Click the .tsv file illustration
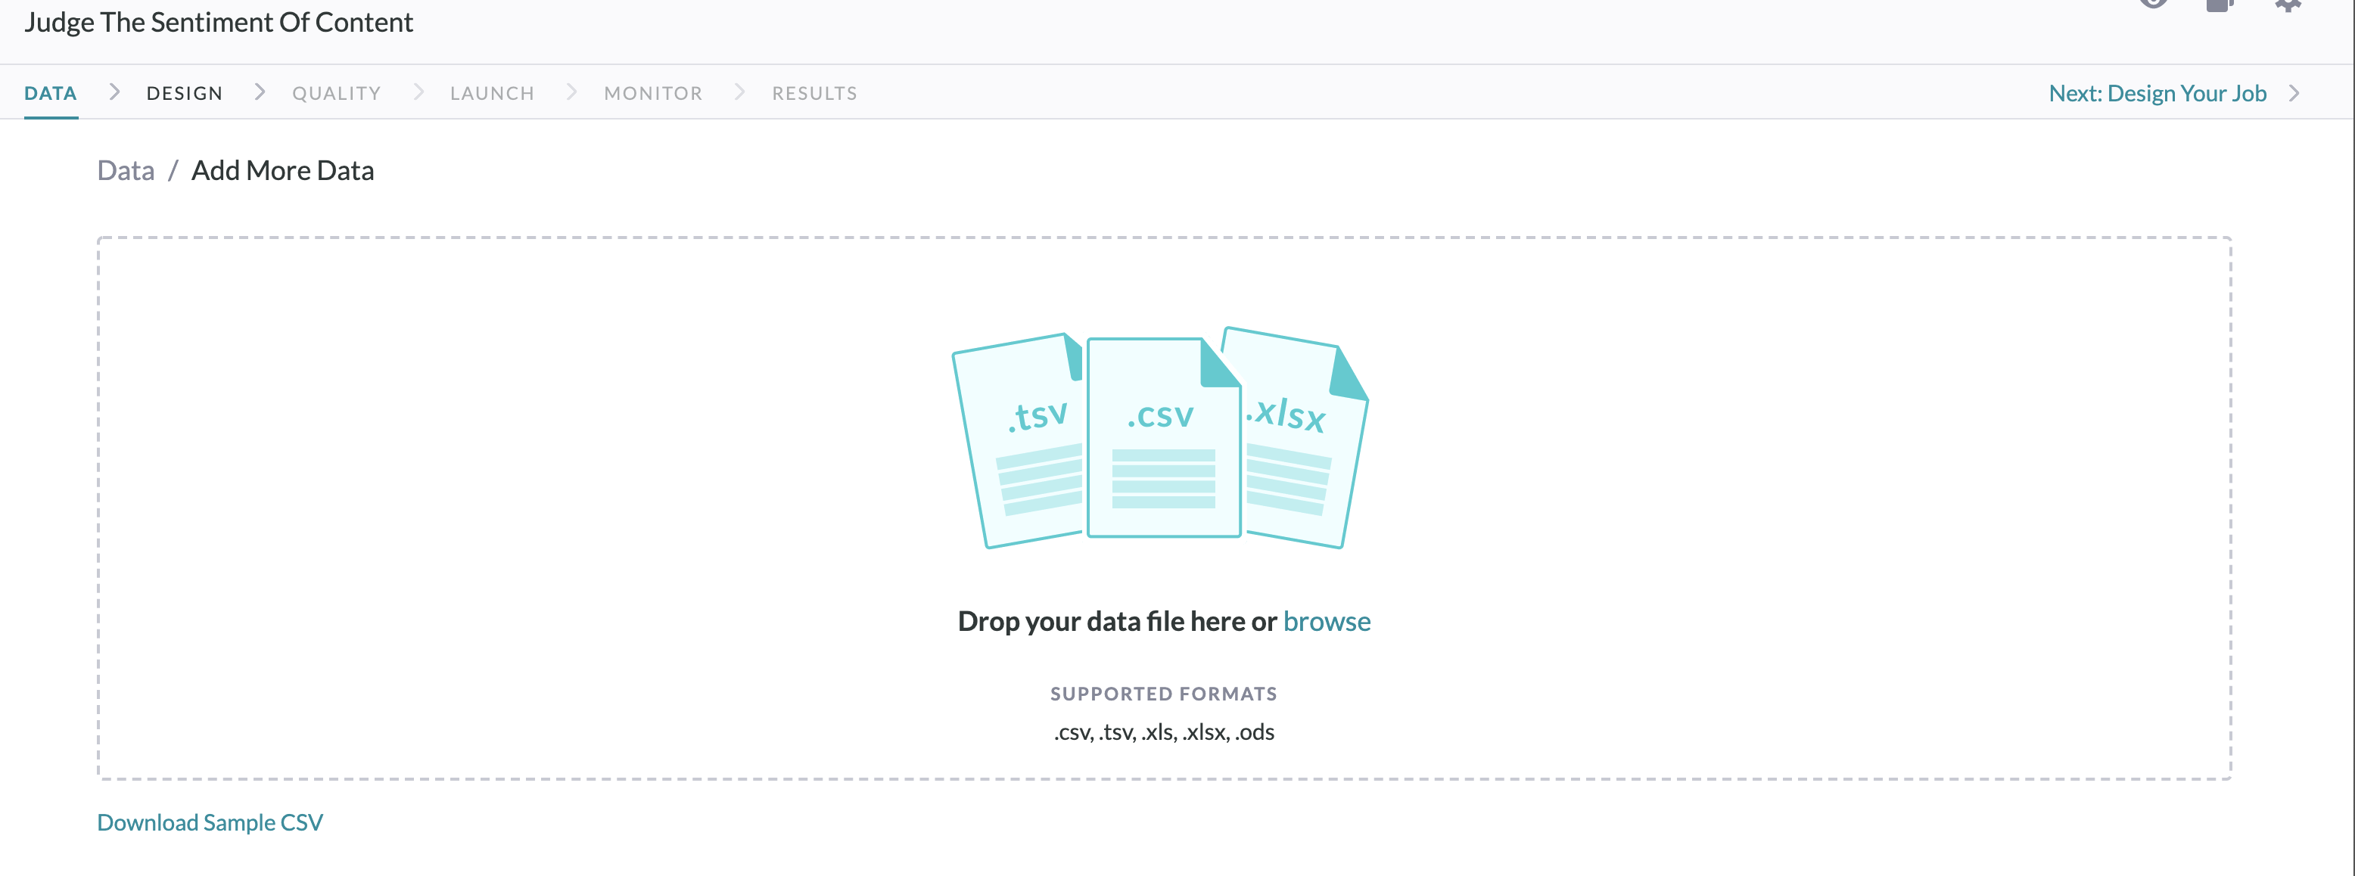The height and width of the screenshot is (876, 2355). 1018,440
